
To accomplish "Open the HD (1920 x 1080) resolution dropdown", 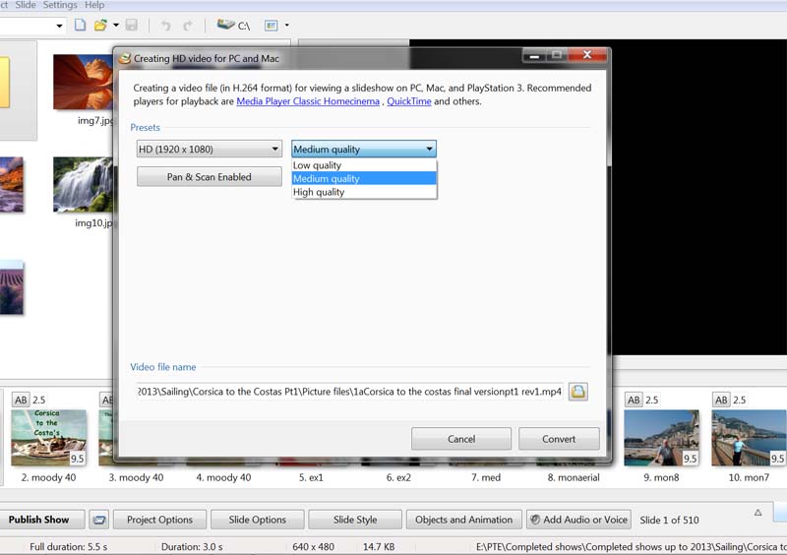I will click(209, 150).
